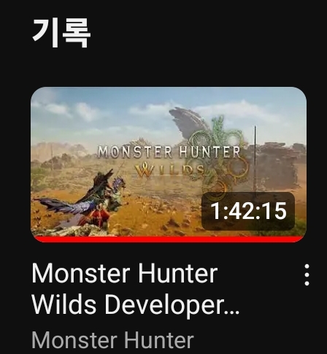The width and height of the screenshot is (327, 354).
Task: Tap the 기록 history heading
Action: point(61,33)
